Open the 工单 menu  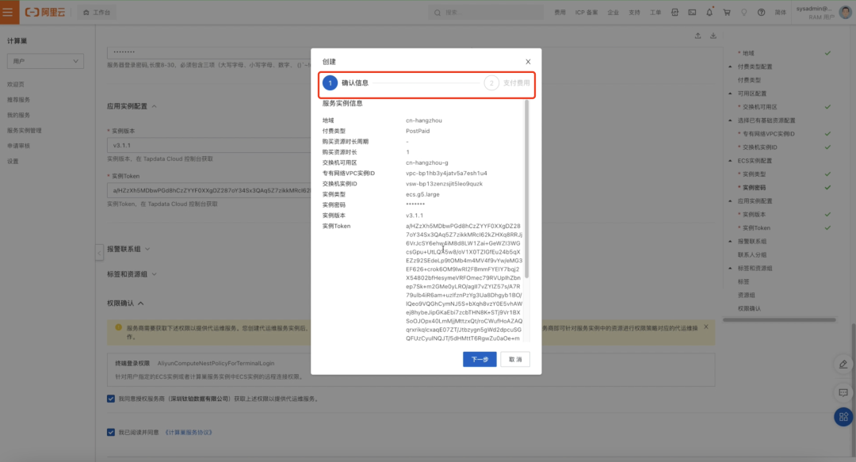coord(655,13)
